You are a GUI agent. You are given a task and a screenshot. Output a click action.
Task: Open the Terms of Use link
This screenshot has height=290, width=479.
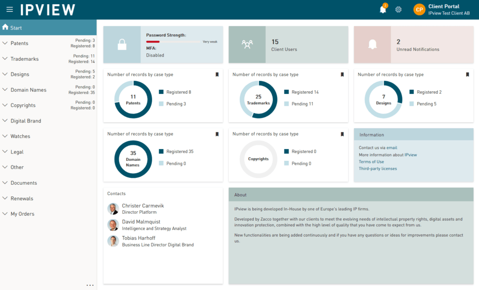click(371, 161)
